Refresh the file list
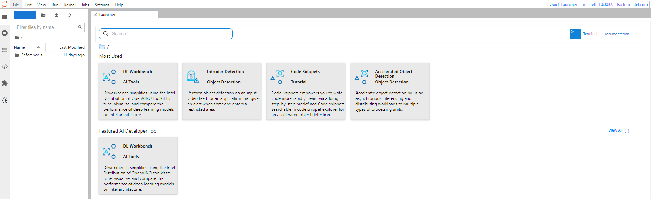Viewport: 651px width, 199px height. [69, 15]
